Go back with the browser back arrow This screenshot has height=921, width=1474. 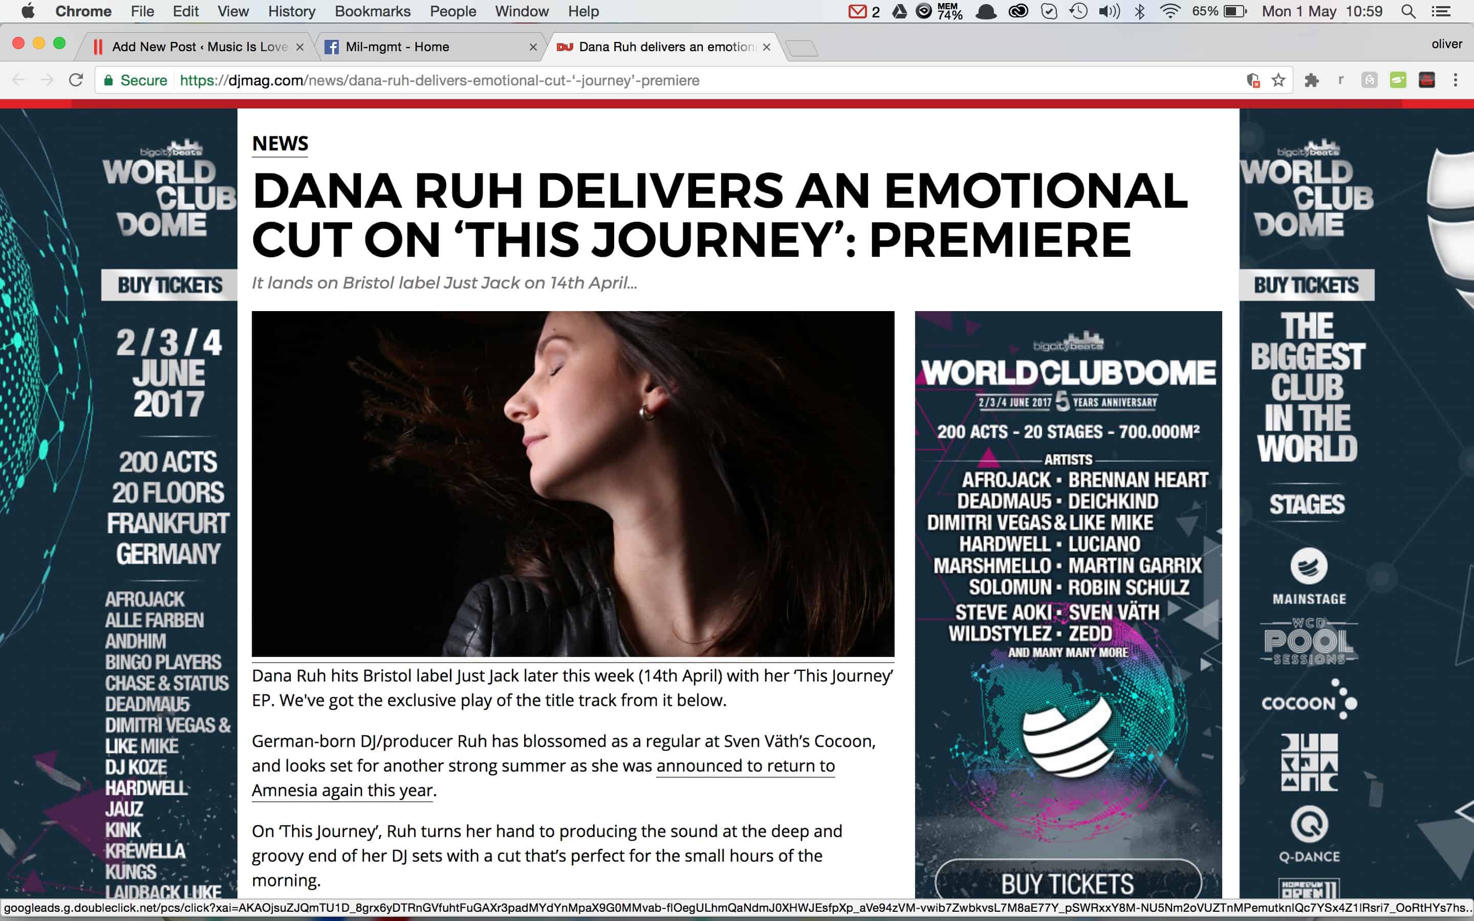pyautogui.click(x=18, y=80)
